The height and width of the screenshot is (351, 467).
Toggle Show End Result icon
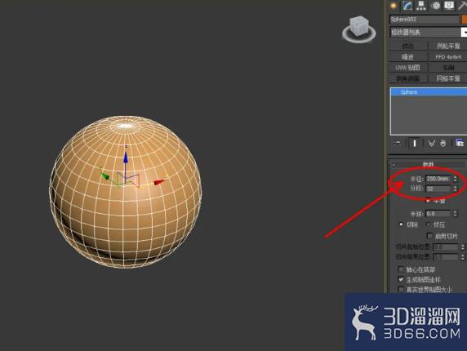(x=414, y=144)
